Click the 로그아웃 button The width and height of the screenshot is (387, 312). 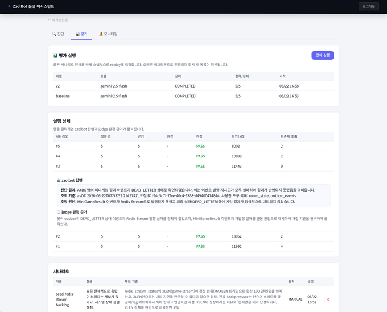[x=368, y=6]
